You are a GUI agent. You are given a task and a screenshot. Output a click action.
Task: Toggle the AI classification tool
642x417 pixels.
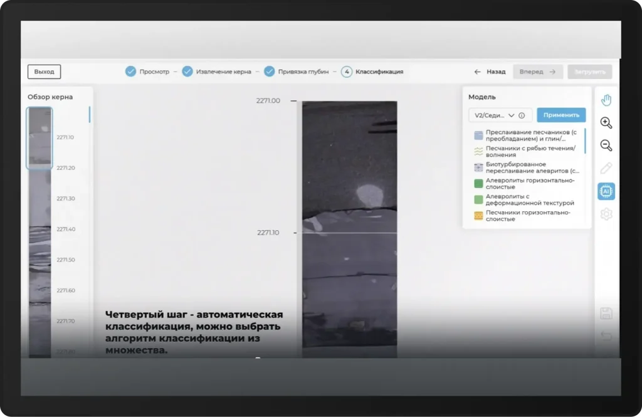click(x=606, y=191)
